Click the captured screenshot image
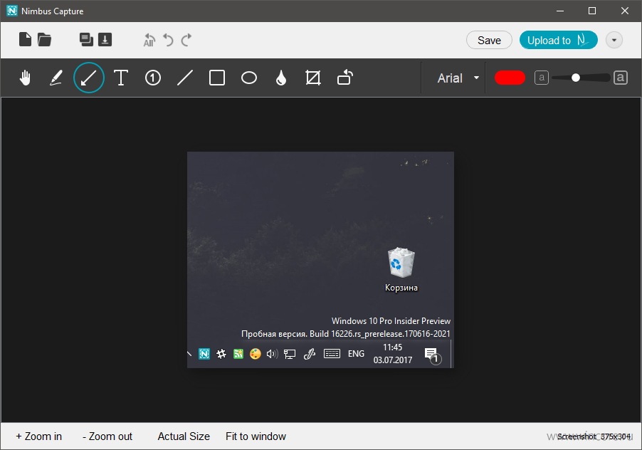 coord(320,260)
